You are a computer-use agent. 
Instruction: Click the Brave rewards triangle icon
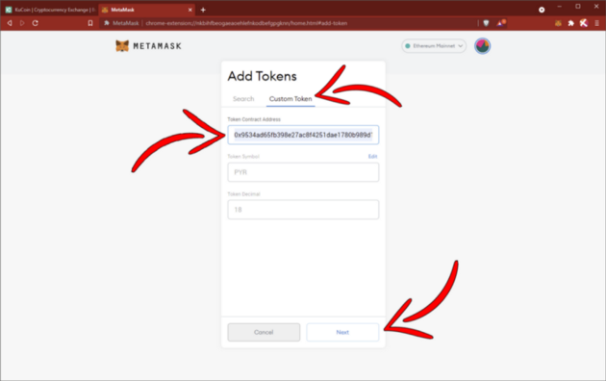(x=501, y=23)
